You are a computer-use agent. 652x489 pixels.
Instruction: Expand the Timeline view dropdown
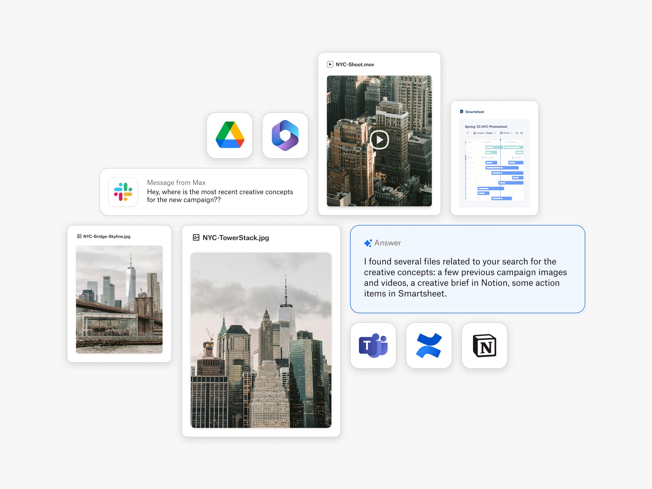coord(495,133)
